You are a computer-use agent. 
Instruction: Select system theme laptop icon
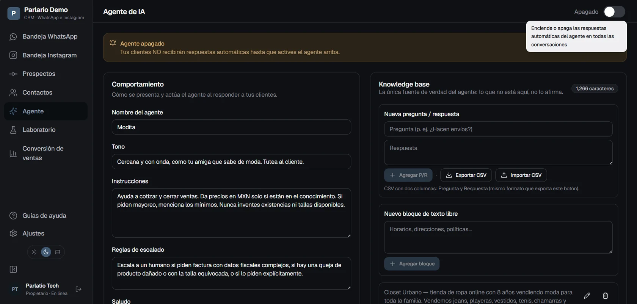point(58,252)
